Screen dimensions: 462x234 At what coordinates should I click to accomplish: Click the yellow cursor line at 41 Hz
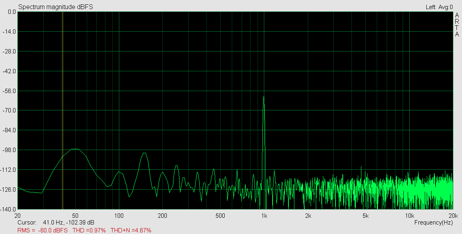click(63, 110)
